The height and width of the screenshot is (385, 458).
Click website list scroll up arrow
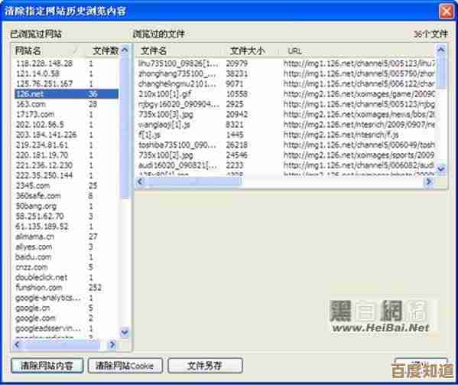tap(125, 50)
